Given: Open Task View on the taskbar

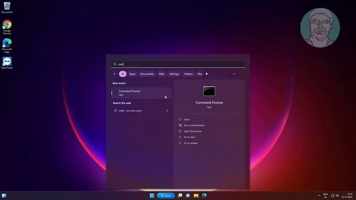Looking at the screenshot, I should 180,196.
